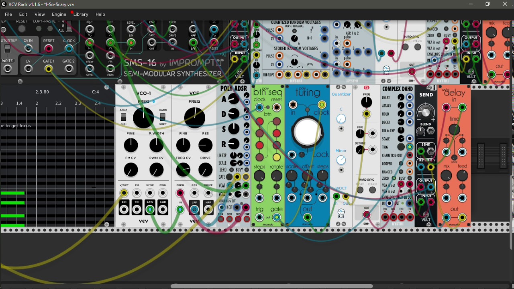This screenshot has width=514, height=289.
Task: Click the btn seq trig output jack
Action: 259,218
